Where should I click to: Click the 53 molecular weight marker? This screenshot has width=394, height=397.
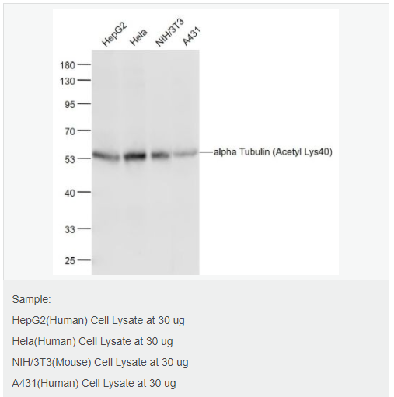(70, 159)
